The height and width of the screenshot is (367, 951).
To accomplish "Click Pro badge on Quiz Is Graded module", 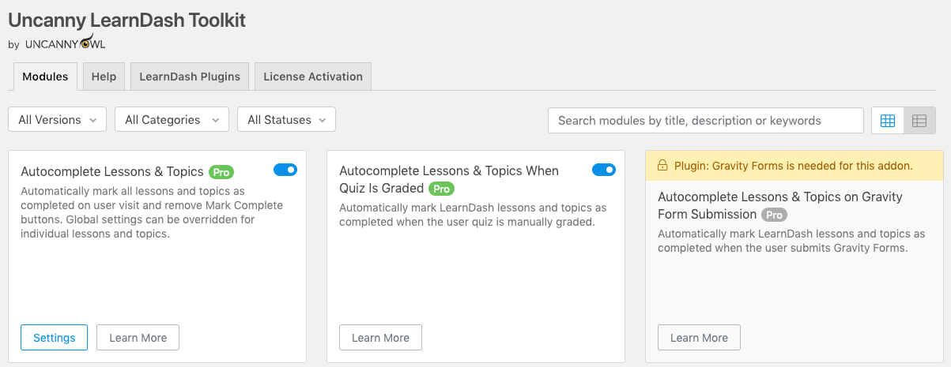I will pos(442,189).
